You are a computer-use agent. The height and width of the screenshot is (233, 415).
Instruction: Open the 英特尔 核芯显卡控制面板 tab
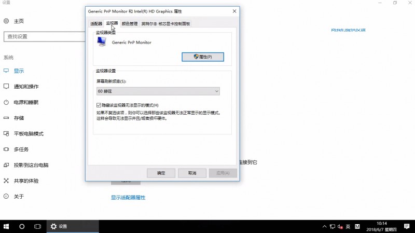coord(165,23)
